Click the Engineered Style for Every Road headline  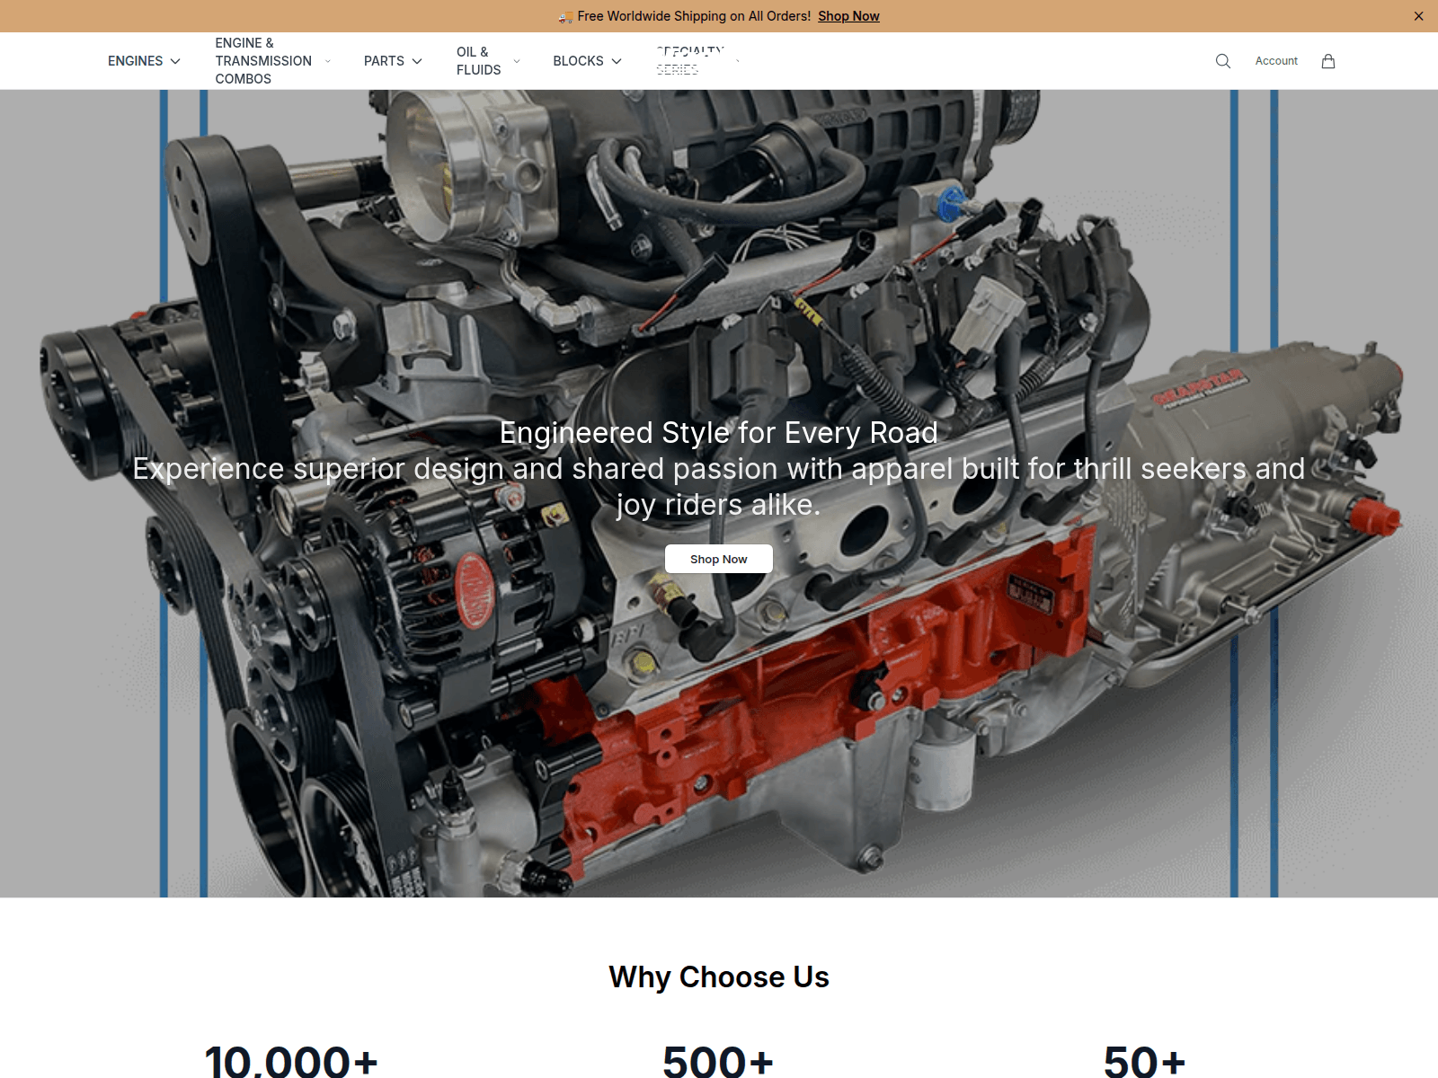point(719,433)
